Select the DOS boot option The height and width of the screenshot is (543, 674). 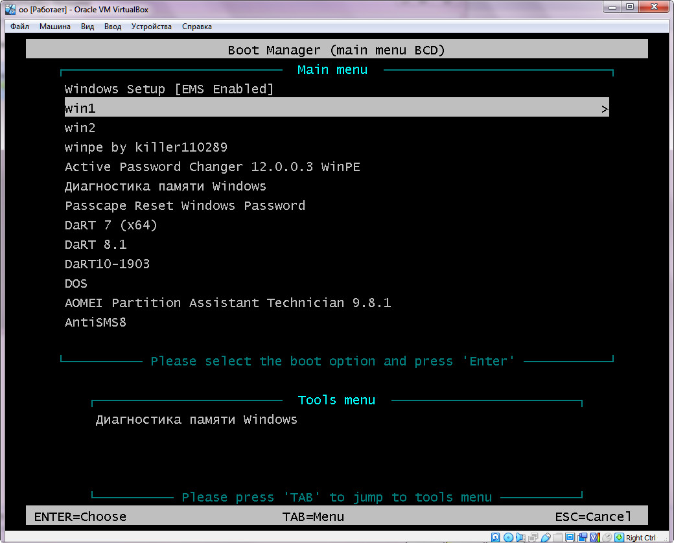coord(76,283)
